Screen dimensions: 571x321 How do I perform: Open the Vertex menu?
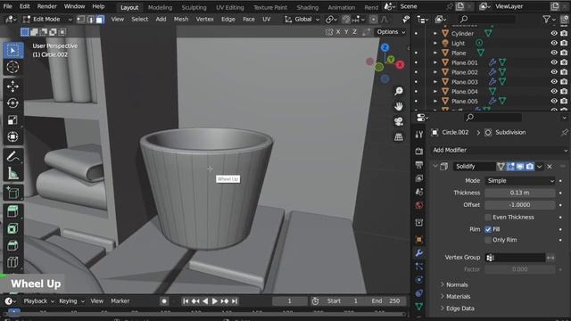coord(204,20)
